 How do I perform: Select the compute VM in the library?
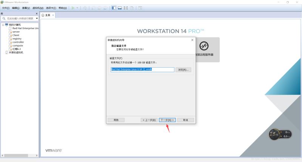18,46
